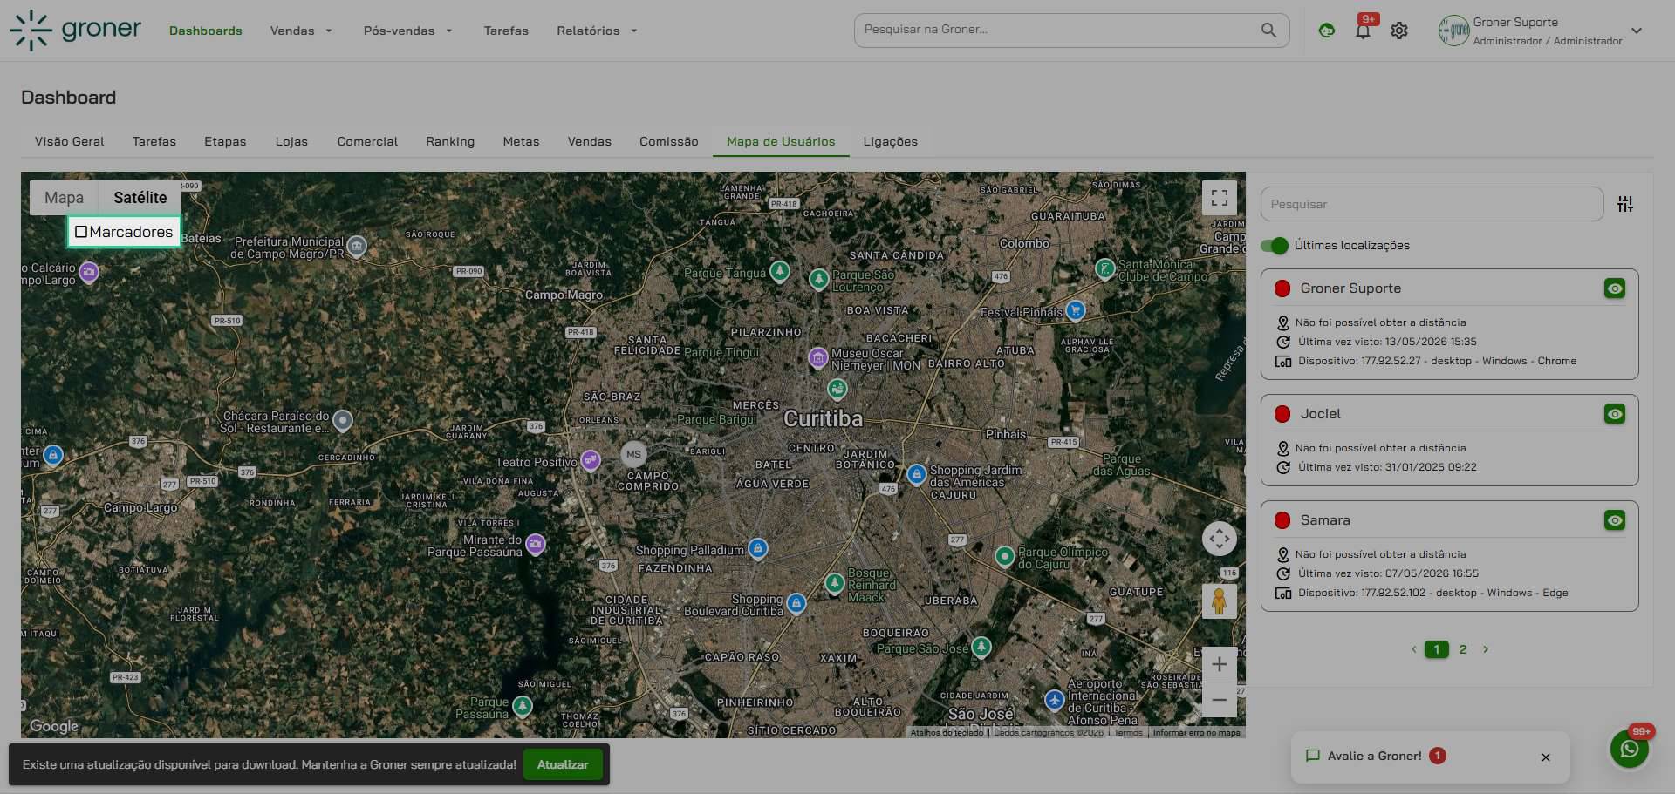1675x794 pixels.
Task: Click the Groner Suporte avatar
Action: coord(1453,31)
